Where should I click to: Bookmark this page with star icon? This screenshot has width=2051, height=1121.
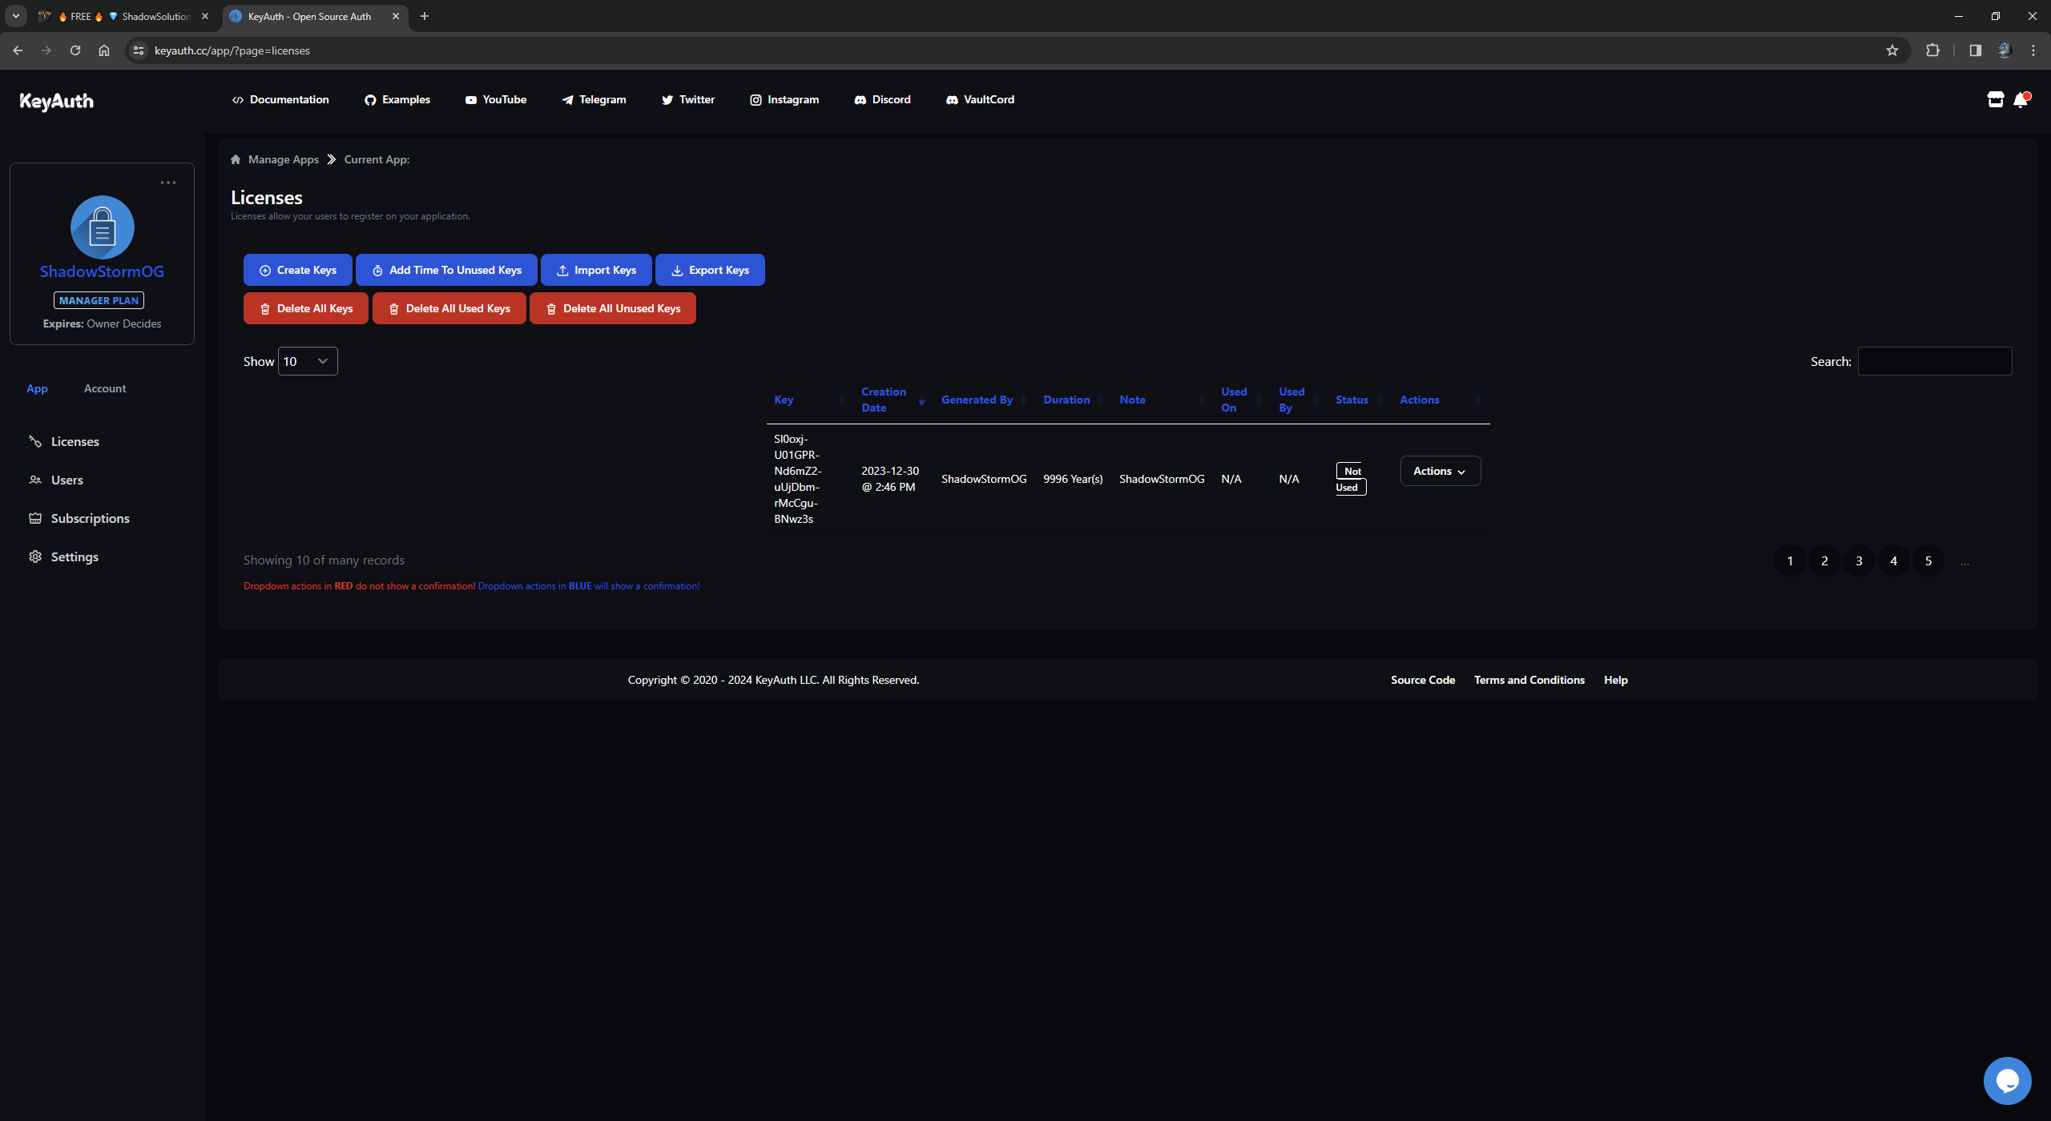pyautogui.click(x=1892, y=50)
